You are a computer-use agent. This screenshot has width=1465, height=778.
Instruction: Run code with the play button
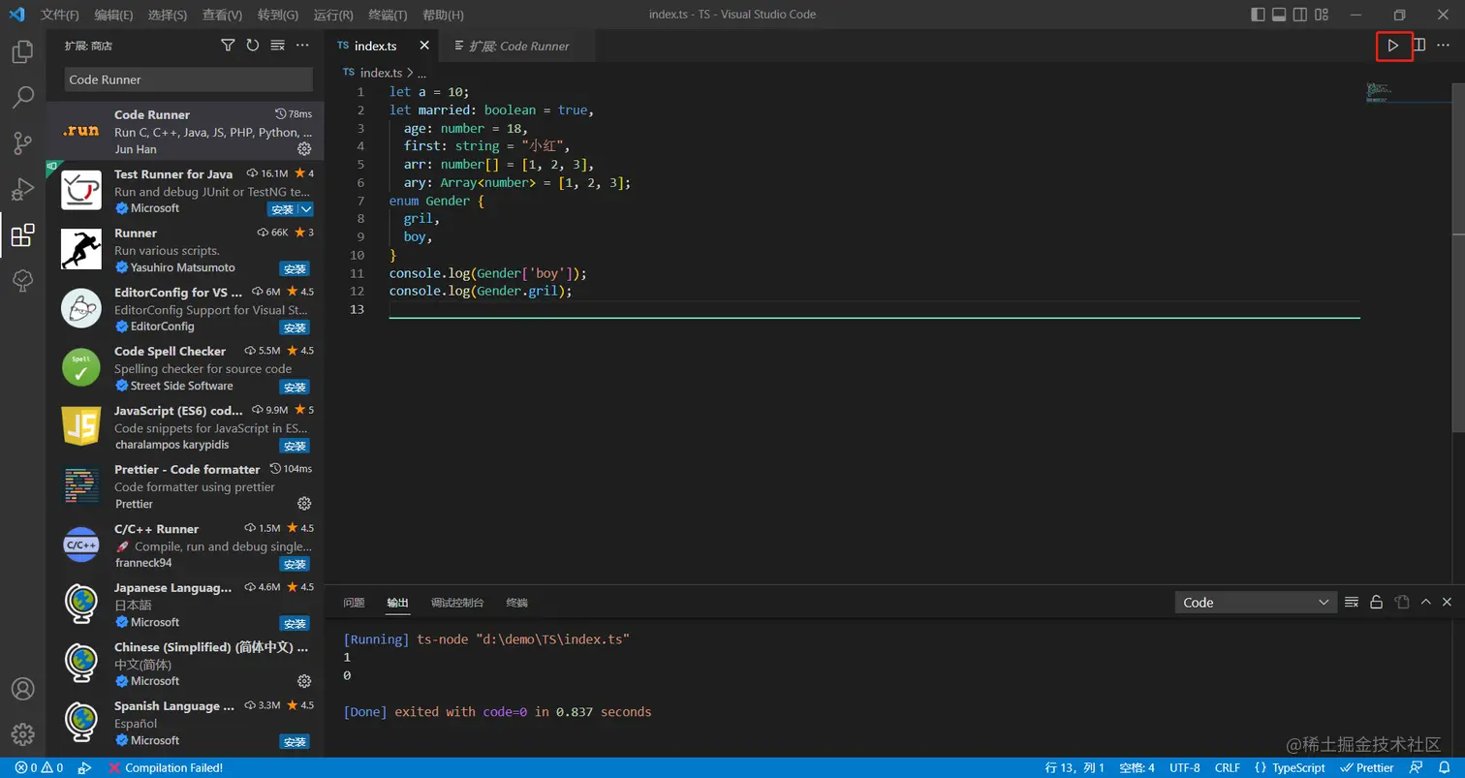[x=1393, y=46]
